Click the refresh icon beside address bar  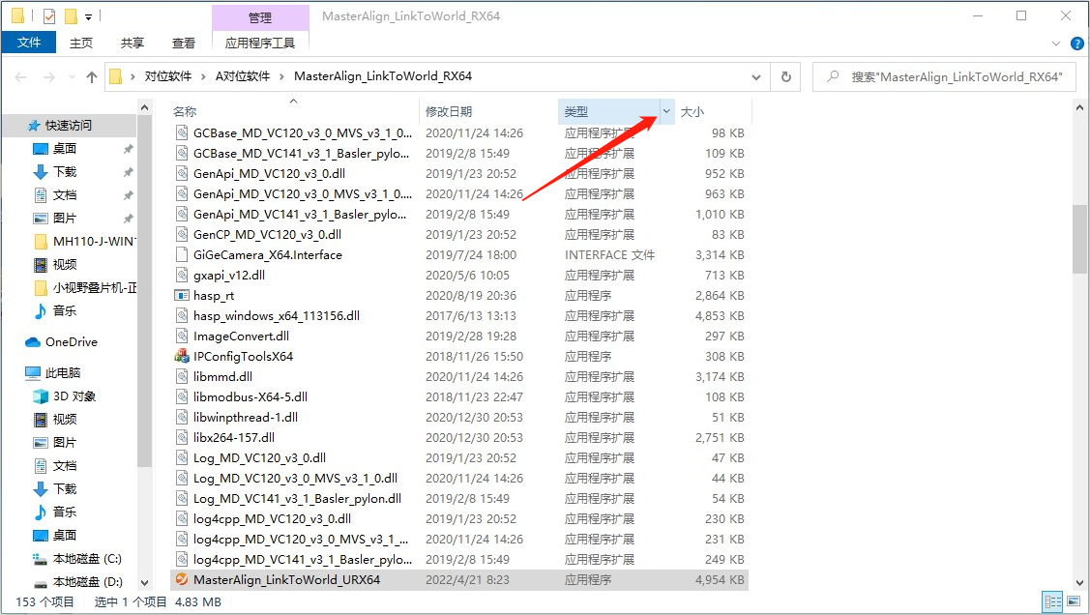[x=786, y=76]
